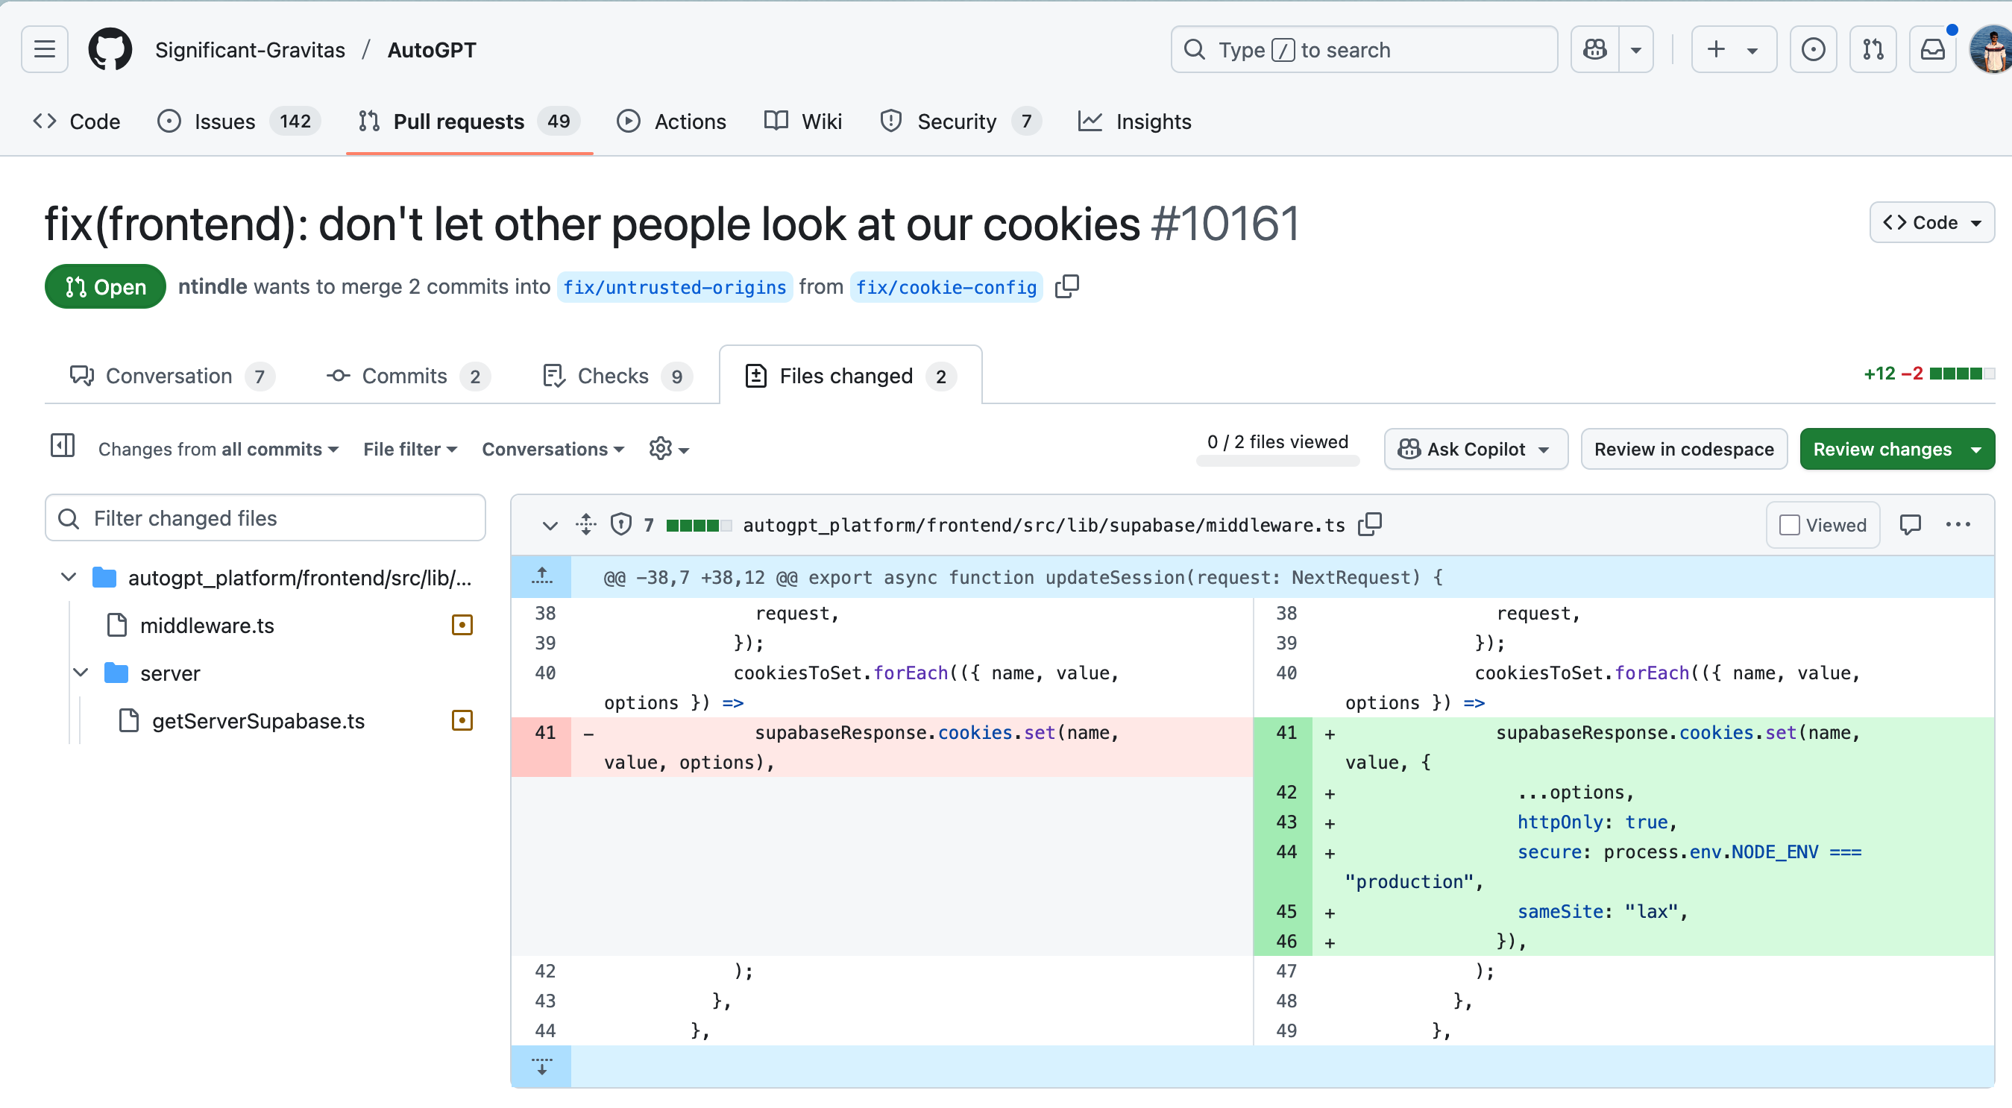Expand diff lines upward

541,577
